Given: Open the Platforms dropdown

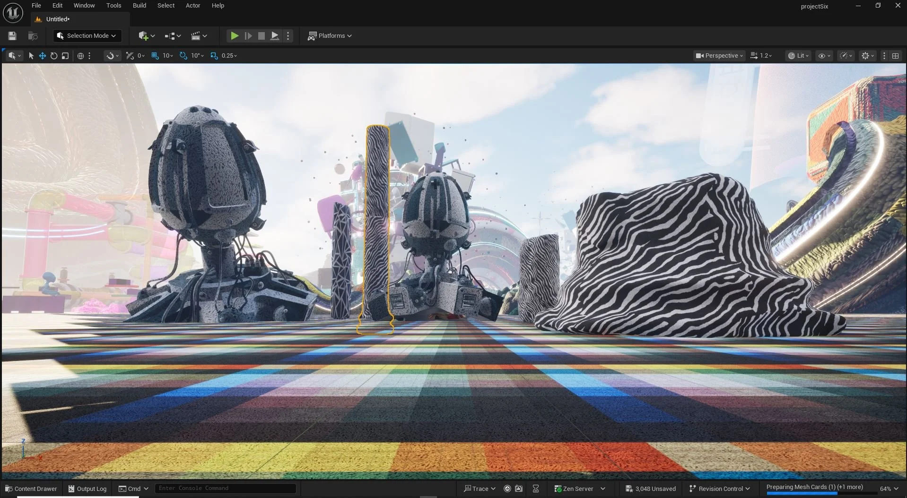Looking at the screenshot, I should click(330, 36).
